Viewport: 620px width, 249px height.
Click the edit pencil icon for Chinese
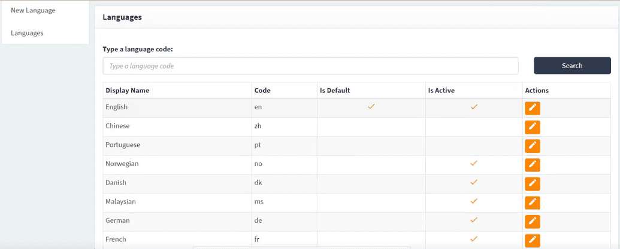click(532, 127)
